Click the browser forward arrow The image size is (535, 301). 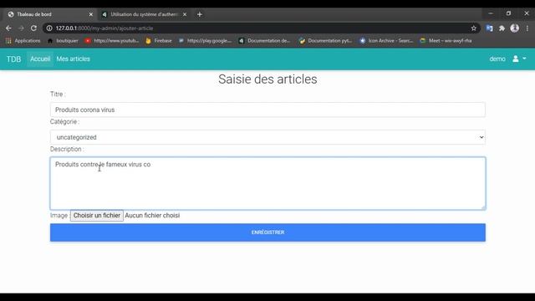(x=21, y=28)
